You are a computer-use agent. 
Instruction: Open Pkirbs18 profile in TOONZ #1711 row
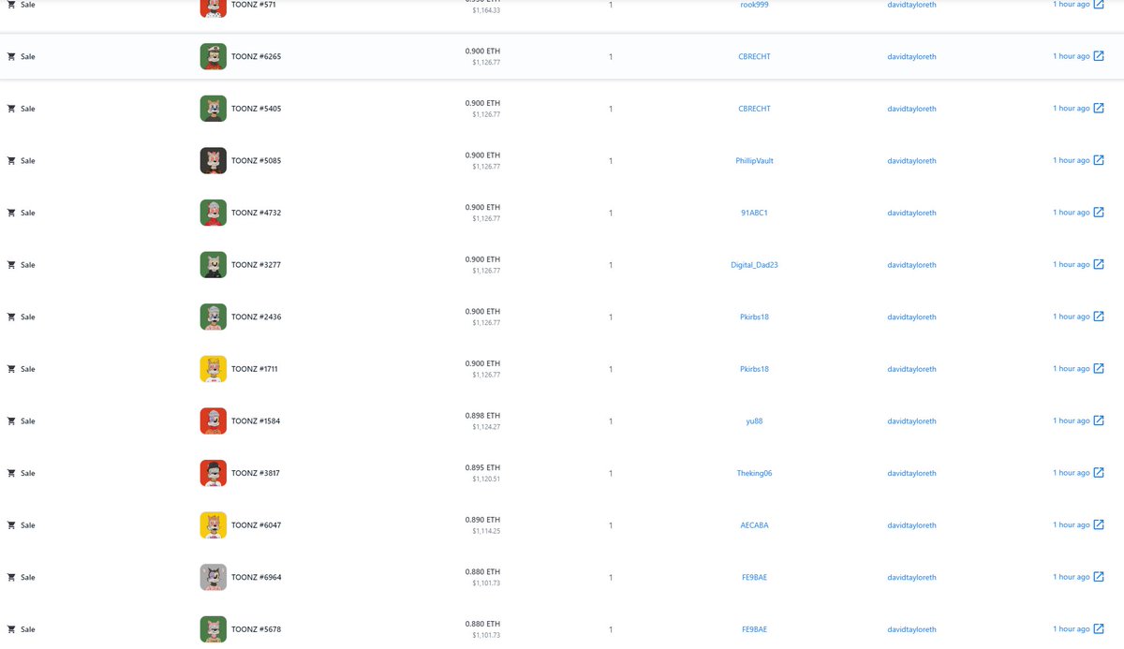click(754, 369)
